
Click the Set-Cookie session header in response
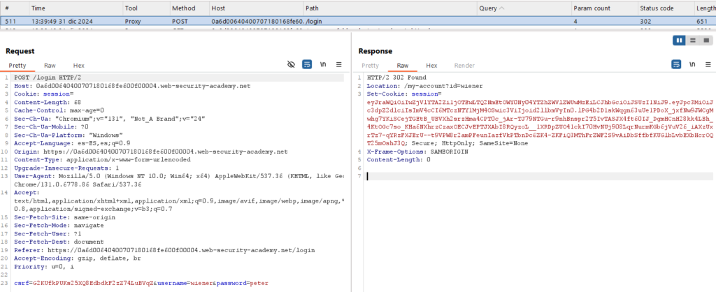tap(539, 119)
